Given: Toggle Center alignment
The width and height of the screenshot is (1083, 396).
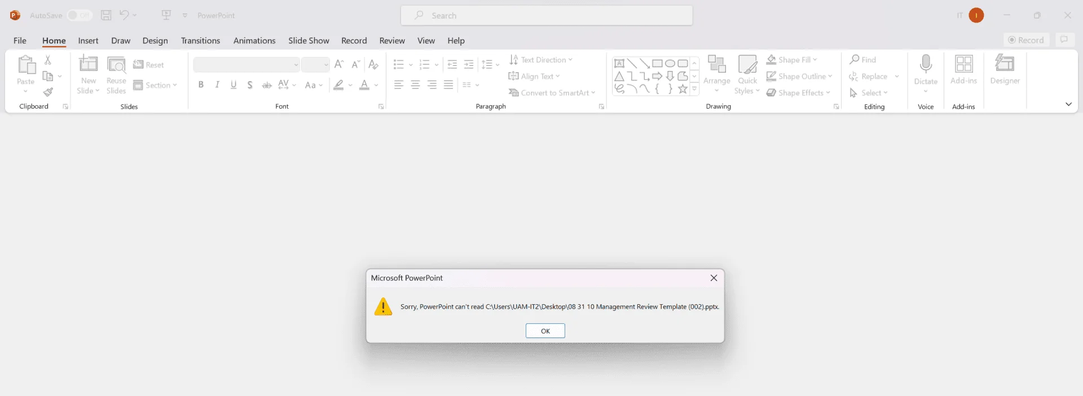Looking at the screenshot, I should click(416, 85).
